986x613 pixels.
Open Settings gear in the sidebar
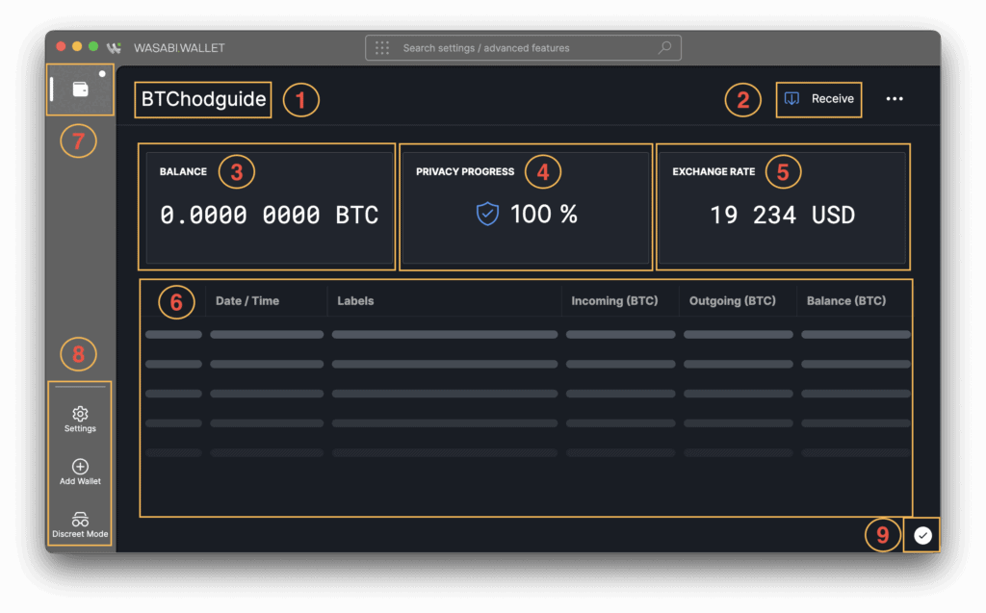coord(80,414)
